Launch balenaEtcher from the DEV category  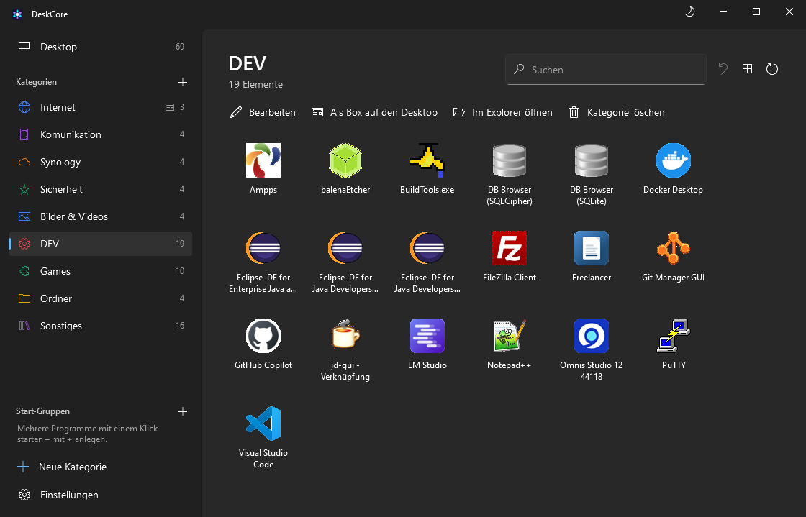point(345,160)
